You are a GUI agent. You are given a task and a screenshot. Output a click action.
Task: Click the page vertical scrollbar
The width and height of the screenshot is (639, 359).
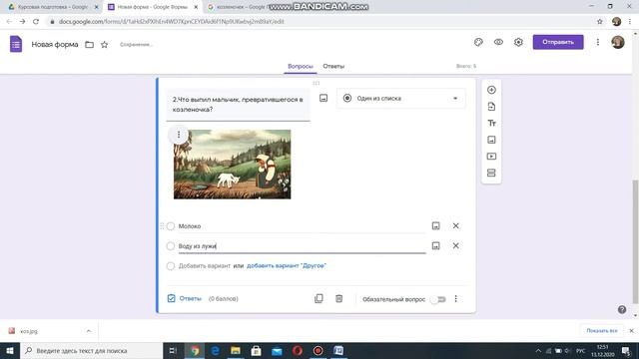[635, 240]
